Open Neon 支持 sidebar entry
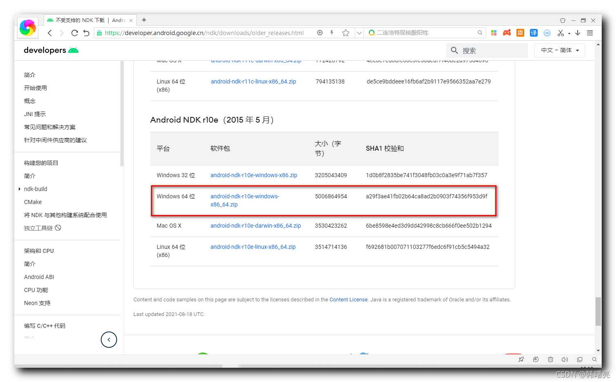This screenshot has width=616, height=382. 37,303
